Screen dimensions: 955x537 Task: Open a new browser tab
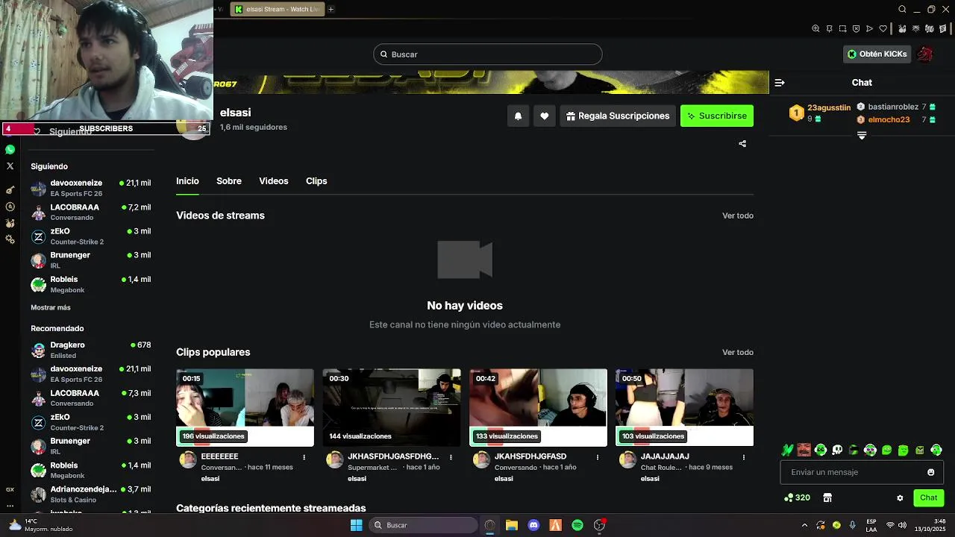click(331, 10)
